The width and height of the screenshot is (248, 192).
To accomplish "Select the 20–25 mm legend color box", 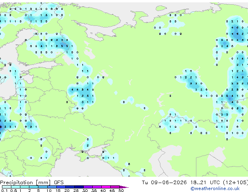I will pyautogui.click(x=70, y=187).
